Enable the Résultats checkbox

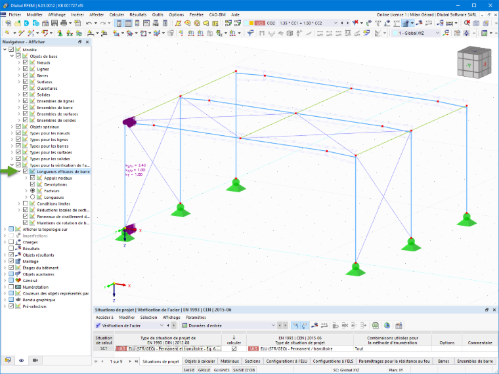click(x=11, y=248)
